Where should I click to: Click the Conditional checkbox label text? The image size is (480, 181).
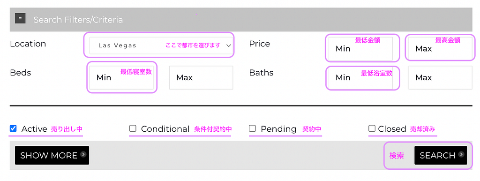[165, 129]
